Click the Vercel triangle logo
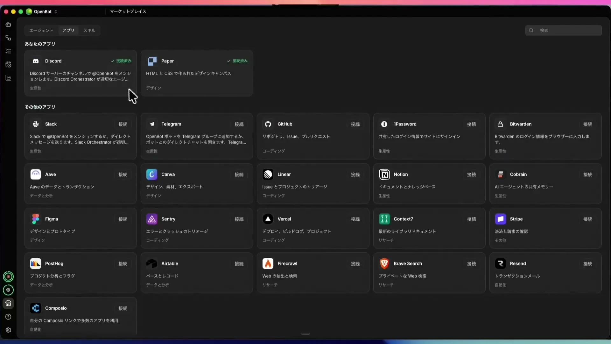The image size is (611, 344). click(268, 219)
